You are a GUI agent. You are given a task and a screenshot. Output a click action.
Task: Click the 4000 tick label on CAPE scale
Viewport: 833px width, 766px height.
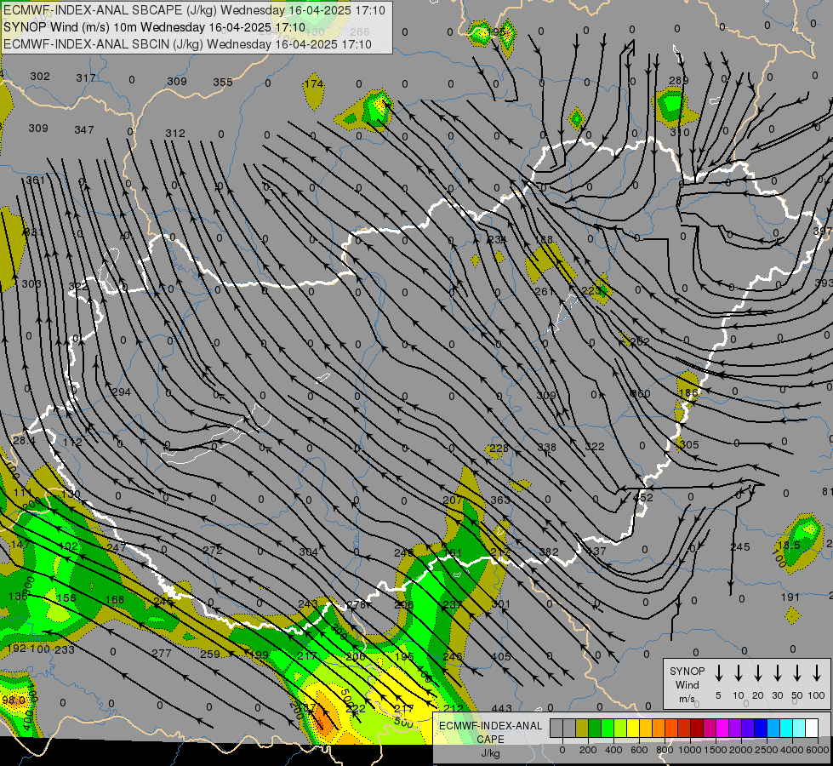[x=791, y=750]
